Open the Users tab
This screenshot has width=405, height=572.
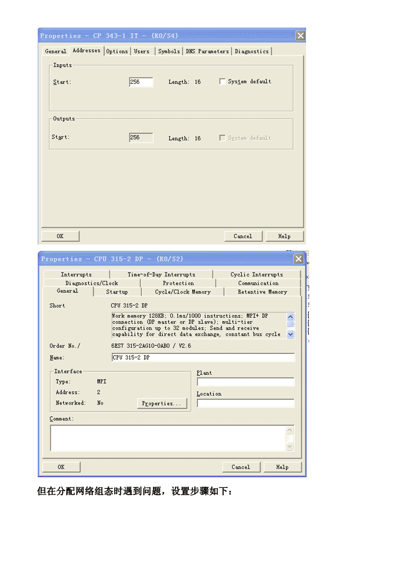[142, 51]
